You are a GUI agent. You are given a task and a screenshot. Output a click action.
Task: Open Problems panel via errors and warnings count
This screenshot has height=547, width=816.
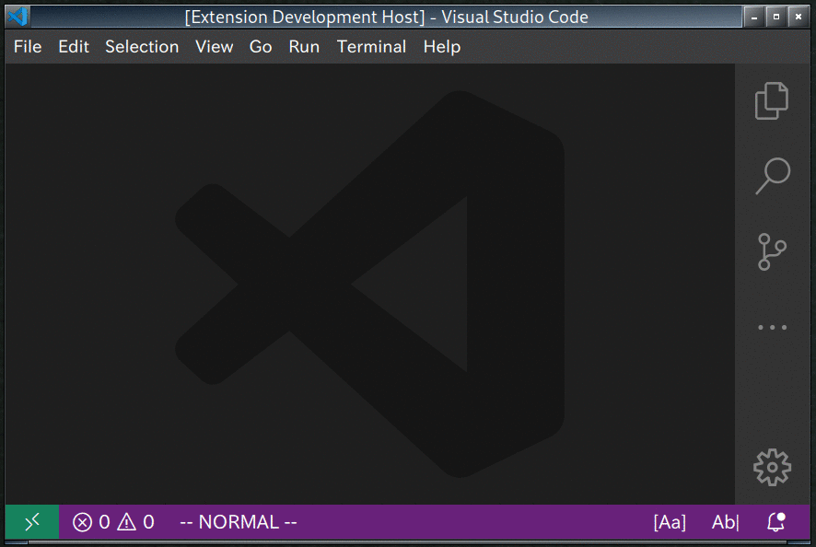coord(113,522)
